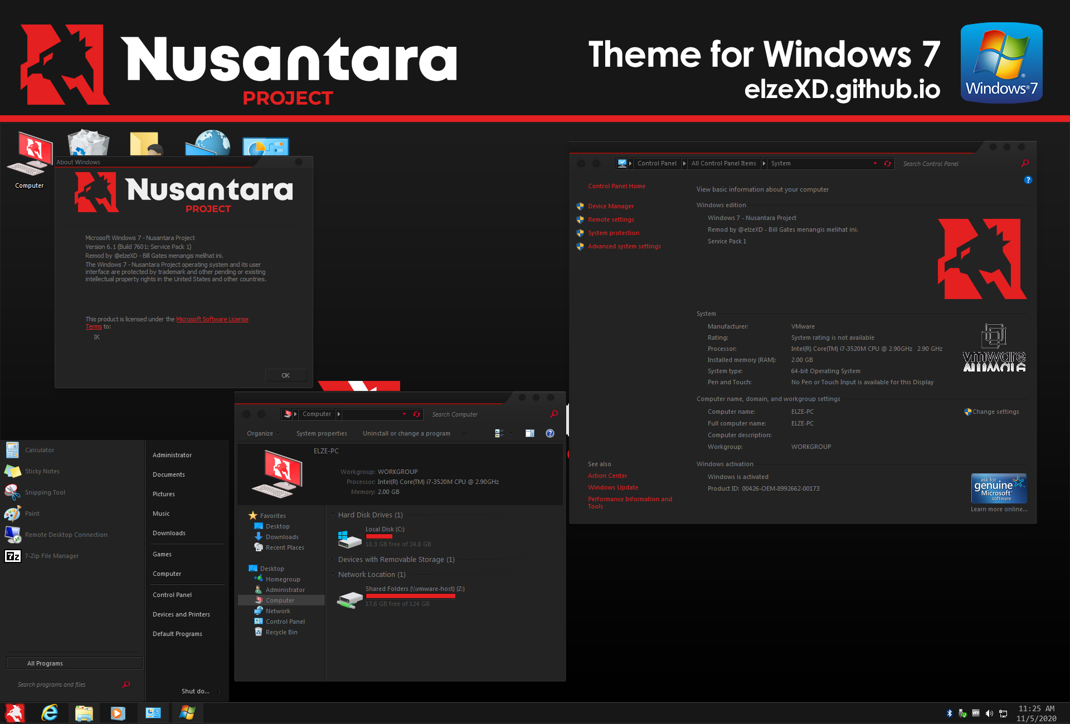Image resolution: width=1070 pixels, height=724 pixels.
Task: Select Network in navigation tree
Action: pos(278,611)
